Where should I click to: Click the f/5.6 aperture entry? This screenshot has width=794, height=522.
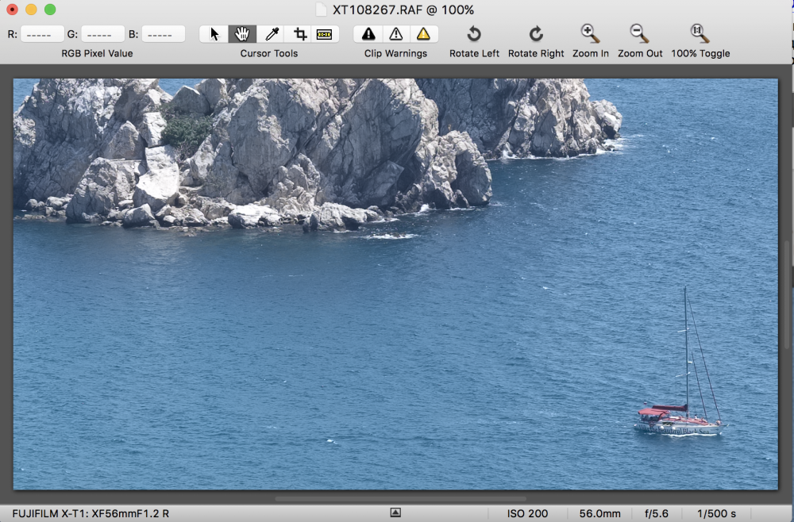[657, 513]
